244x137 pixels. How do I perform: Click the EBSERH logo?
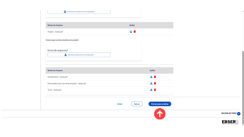point(230,122)
